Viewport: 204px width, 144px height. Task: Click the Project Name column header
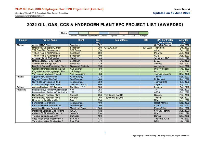tap(50, 41)
